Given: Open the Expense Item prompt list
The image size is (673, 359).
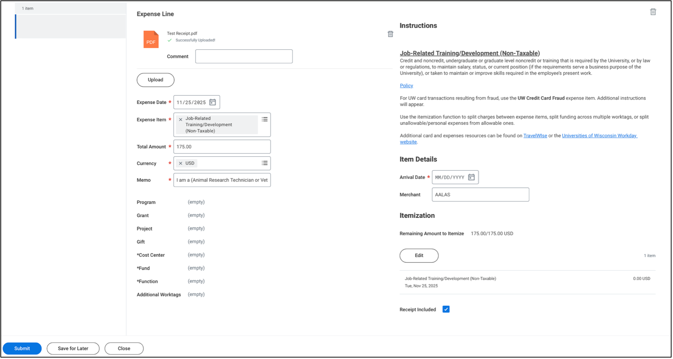Looking at the screenshot, I should point(264,119).
